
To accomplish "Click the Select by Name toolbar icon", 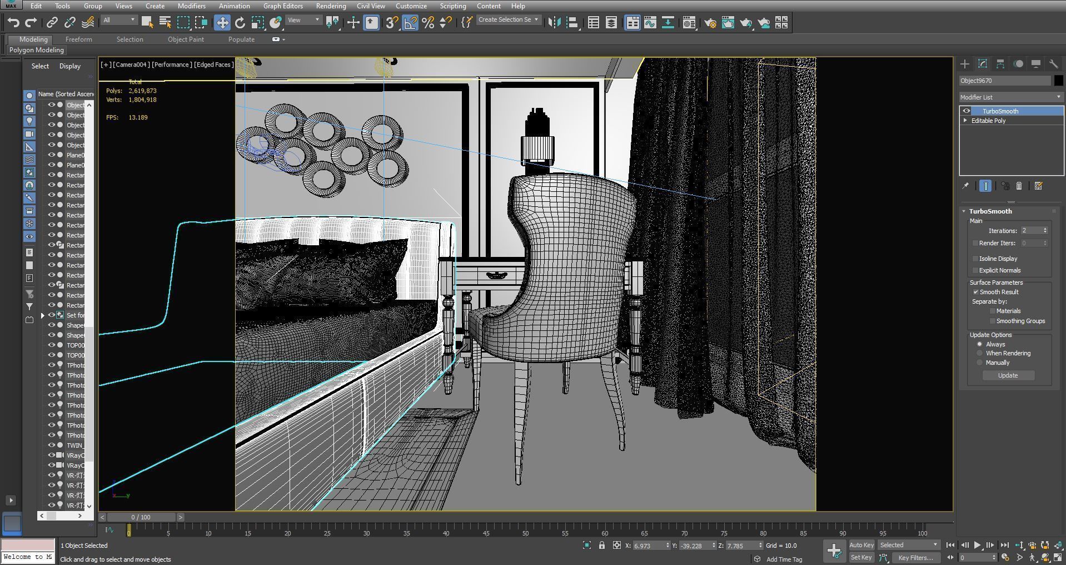I will click(x=165, y=22).
